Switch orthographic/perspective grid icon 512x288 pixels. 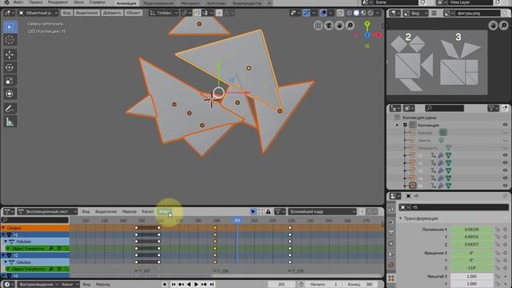pyautogui.click(x=318, y=26)
